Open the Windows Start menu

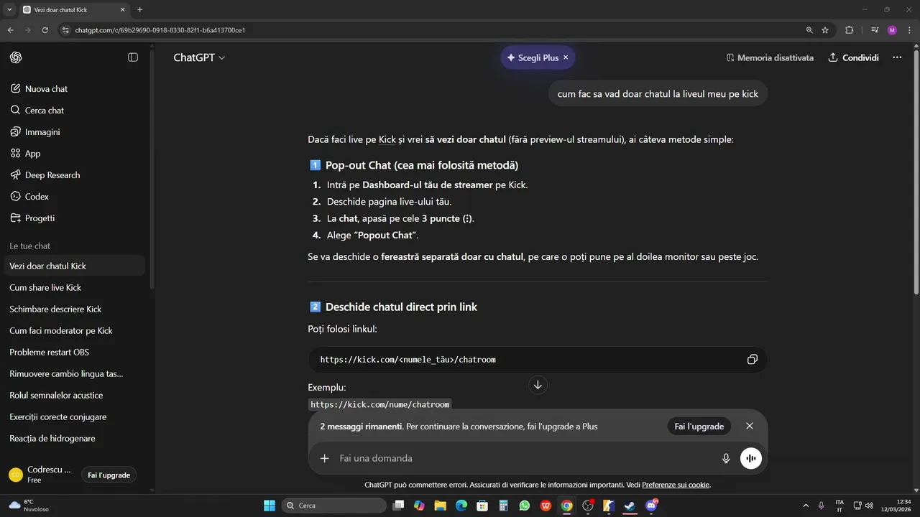pos(270,506)
